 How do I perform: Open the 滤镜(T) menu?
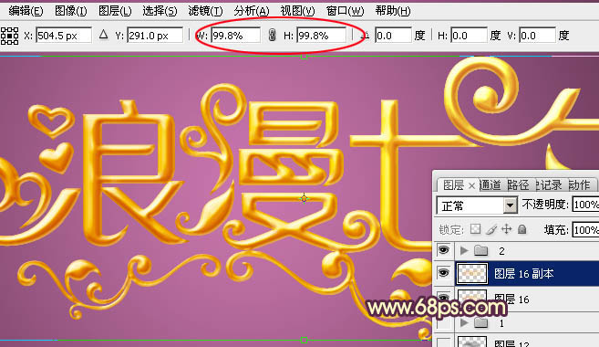point(205,11)
